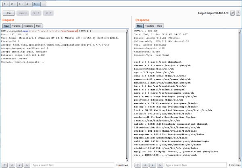Image resolution: width=242 pixels, height=168 pixels.
Task: Switch to Repeater tab 5
Action: click(x=34, y=3)
